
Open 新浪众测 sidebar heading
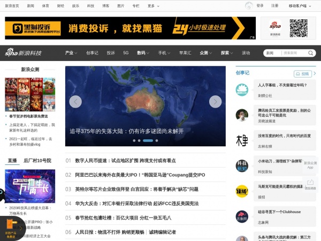pos(30,70)
